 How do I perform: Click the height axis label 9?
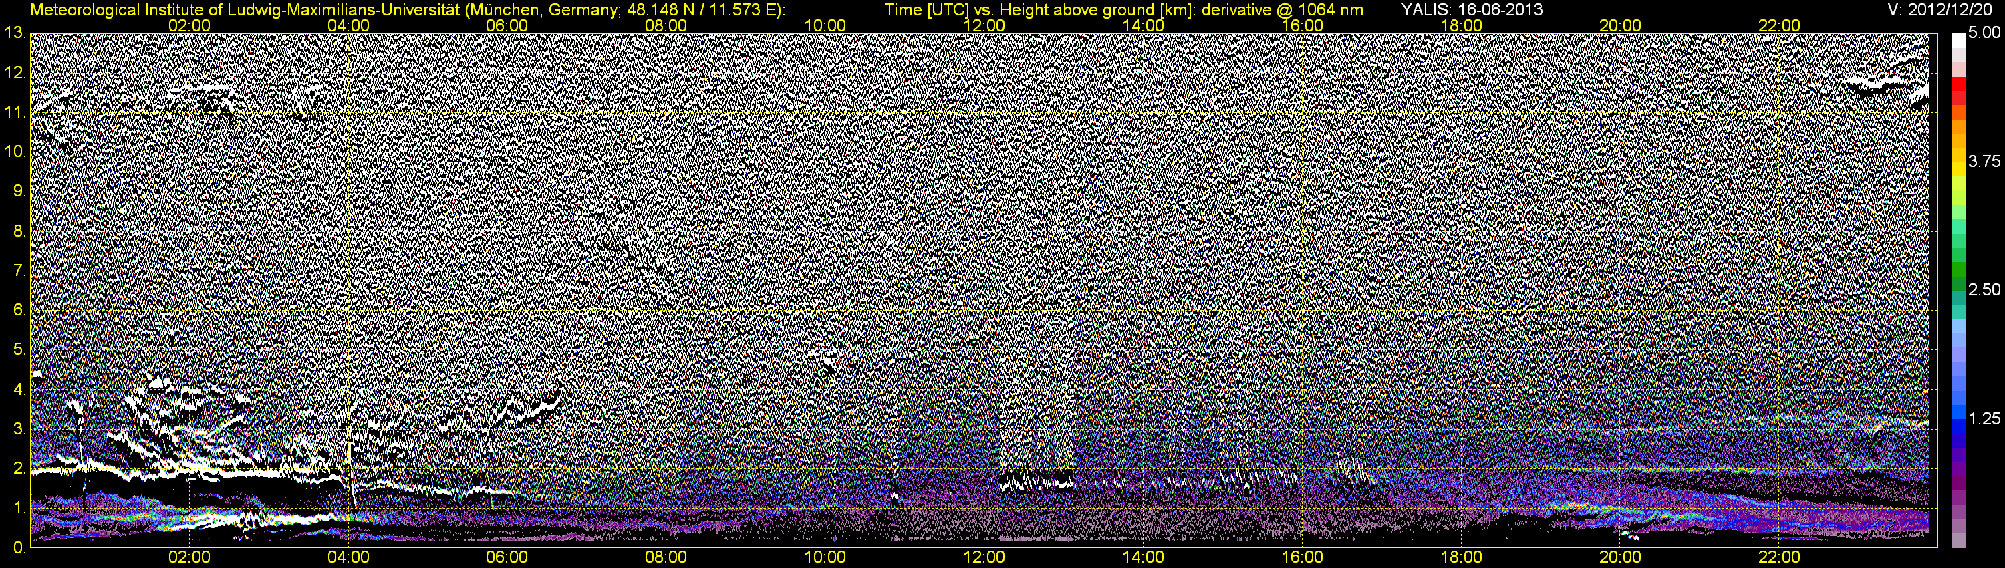(x=19, y=191)
